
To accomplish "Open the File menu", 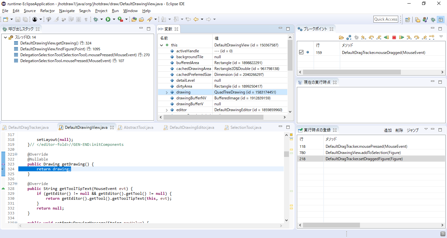I will (5, 11).
